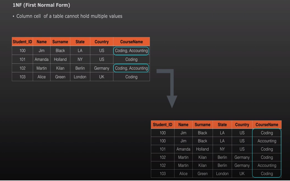Click cell '100' in the upper table
Image resolution: width=290 pixels, height=181 pixels.
23,51
